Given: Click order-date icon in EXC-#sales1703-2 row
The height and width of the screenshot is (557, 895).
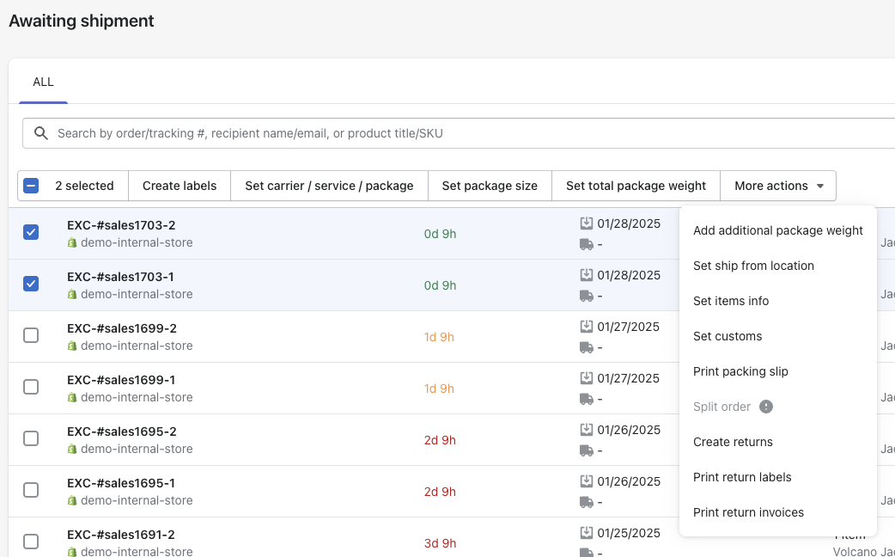Looking at the screenshot, I should pos(586,223).
